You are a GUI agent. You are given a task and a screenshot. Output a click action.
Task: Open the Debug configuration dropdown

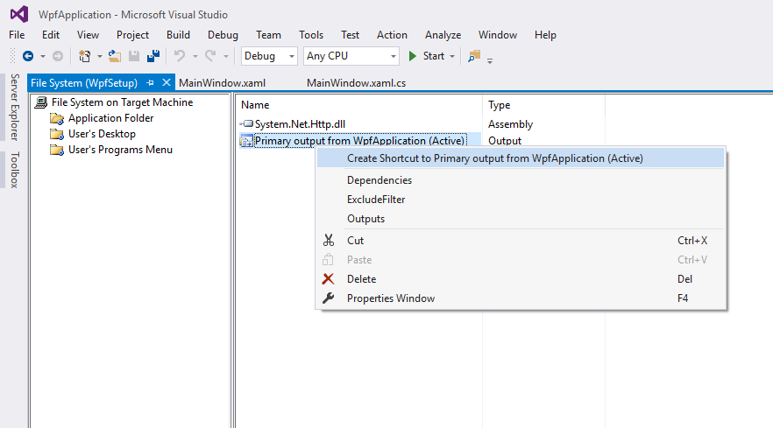[270, 56]
